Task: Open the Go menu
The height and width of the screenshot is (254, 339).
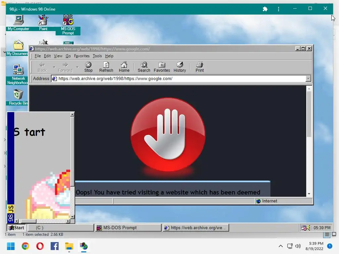Action: pos(68,56)
